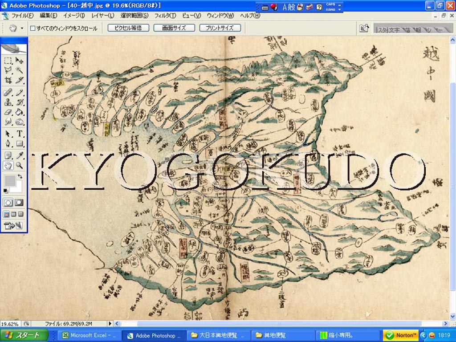Select the Paint Bucket tool
This screenshot has height=342, width=456.
click(x=19, y=112)
